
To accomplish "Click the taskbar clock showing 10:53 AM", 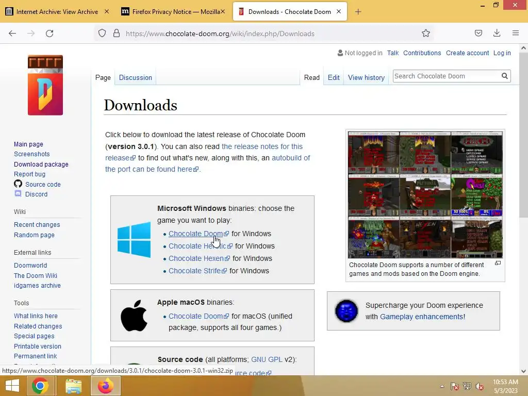I will tap(505, 386).
